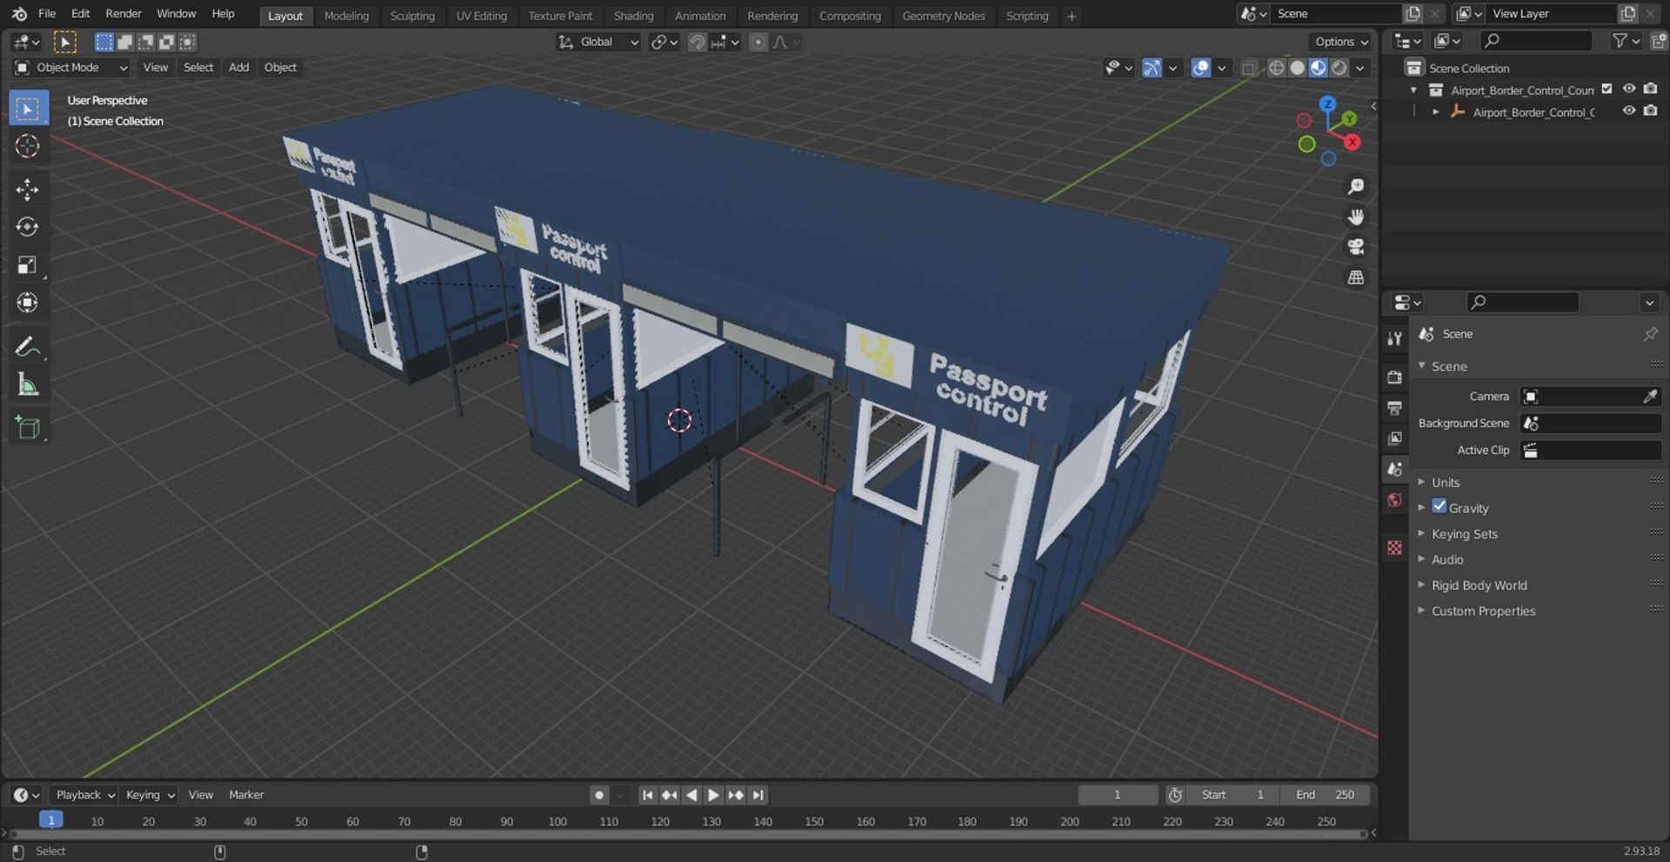Open the Playback dropdown
Screen dimensions: 1670x862
pyautogui.click(x=84, y=795)
